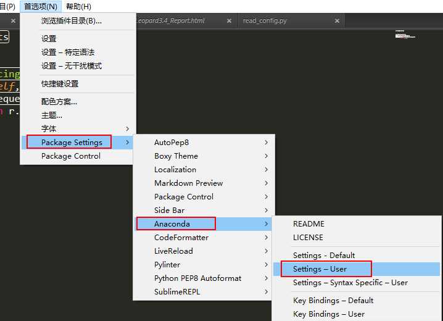
Task: Select Package Settings menu entry
Action: pos(77,143)
